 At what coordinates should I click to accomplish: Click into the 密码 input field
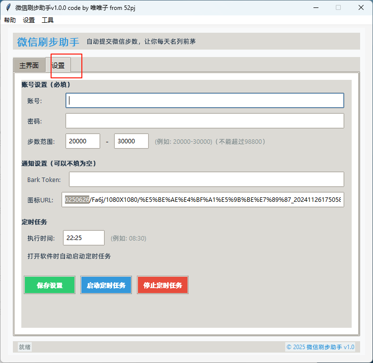tap(204, 121)
